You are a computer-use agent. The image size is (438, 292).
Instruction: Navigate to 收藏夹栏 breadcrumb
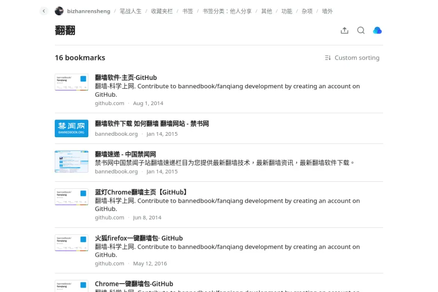click(x=162, y=11)
